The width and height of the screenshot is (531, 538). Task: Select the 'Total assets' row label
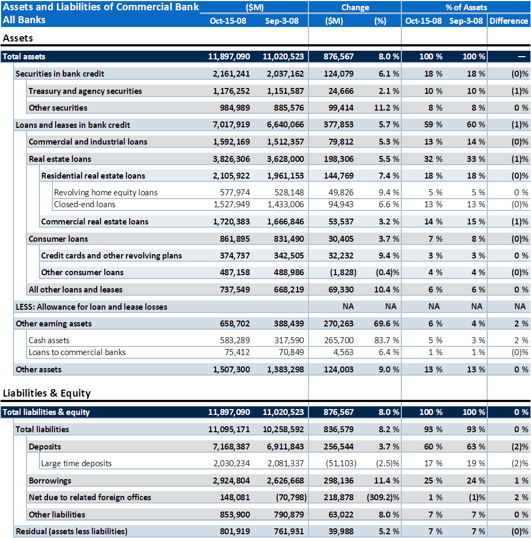click(24, 57)
